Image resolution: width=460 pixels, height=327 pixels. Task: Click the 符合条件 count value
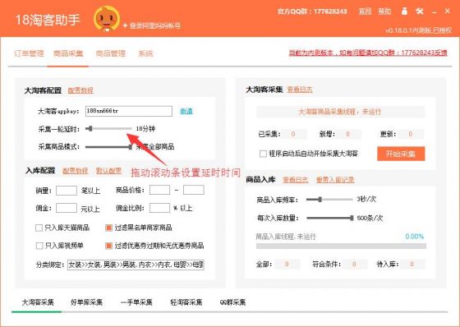click(354, 265)
